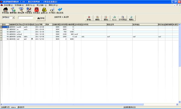The height and width of the screenshot is (109, 181).
Task: Click the 金额汇总 money bag icon
Action: (44, 11)
